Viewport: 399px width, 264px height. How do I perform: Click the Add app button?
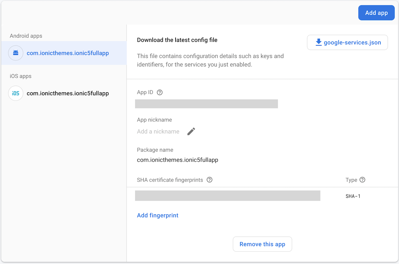click(376, 13)
